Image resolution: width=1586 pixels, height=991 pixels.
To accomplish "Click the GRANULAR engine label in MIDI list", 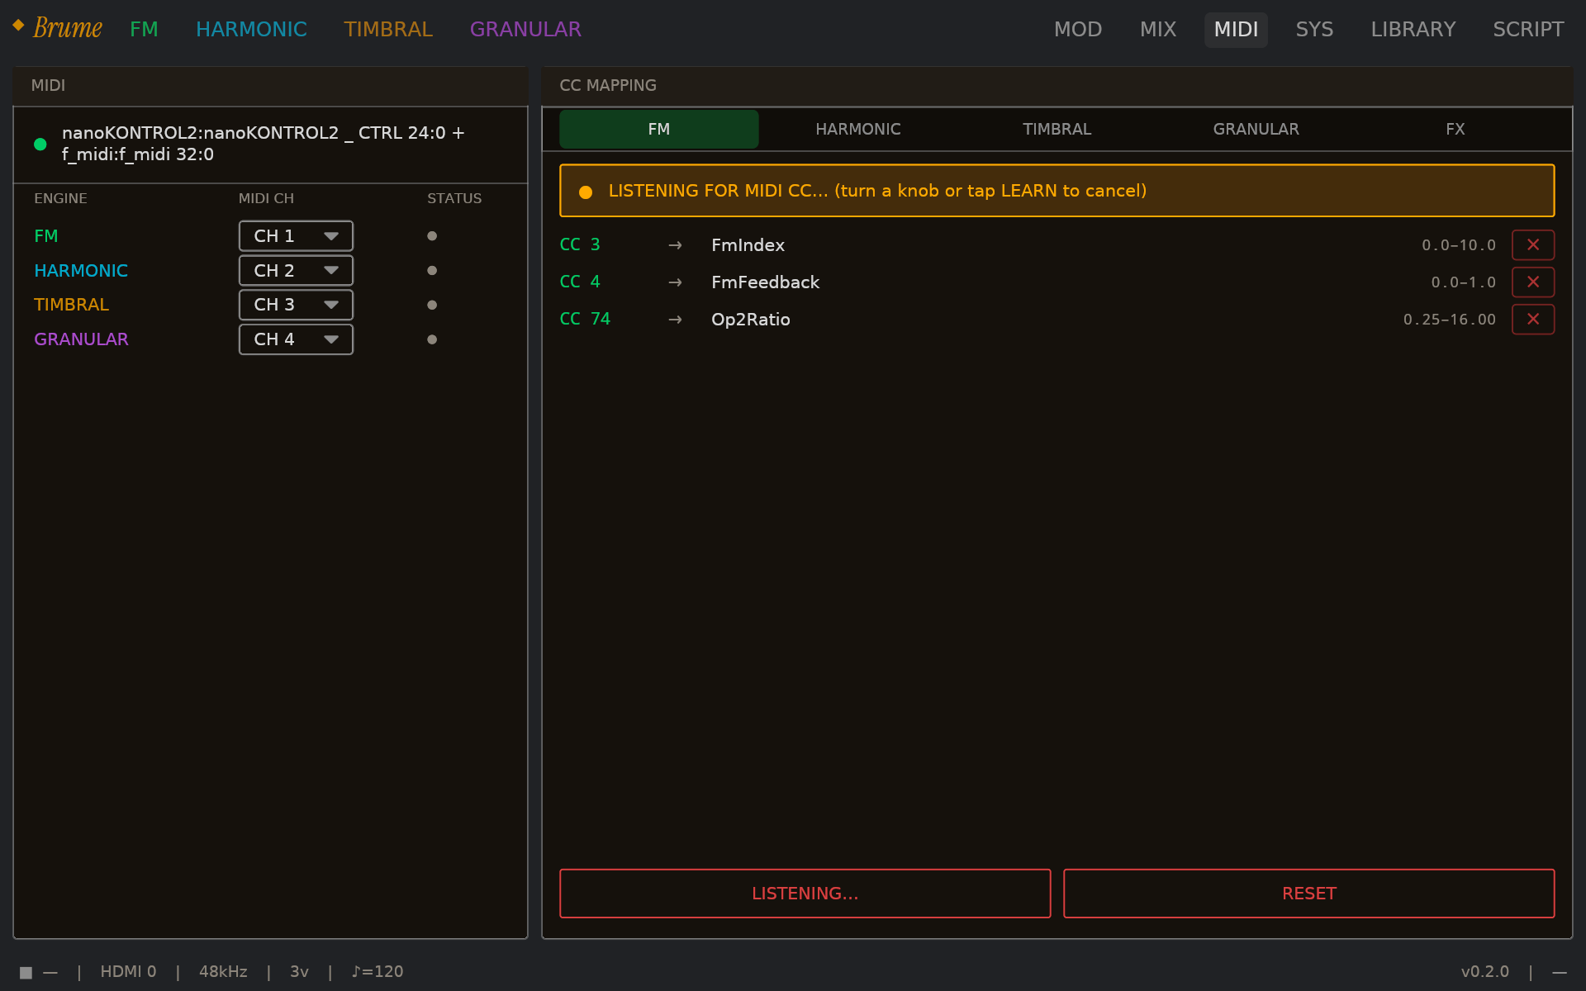I will point(81,339).
